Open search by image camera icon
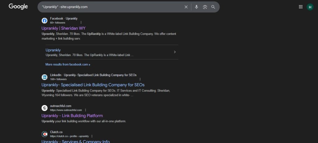This screenshot has width=318, height=143. tap(205, 7)
